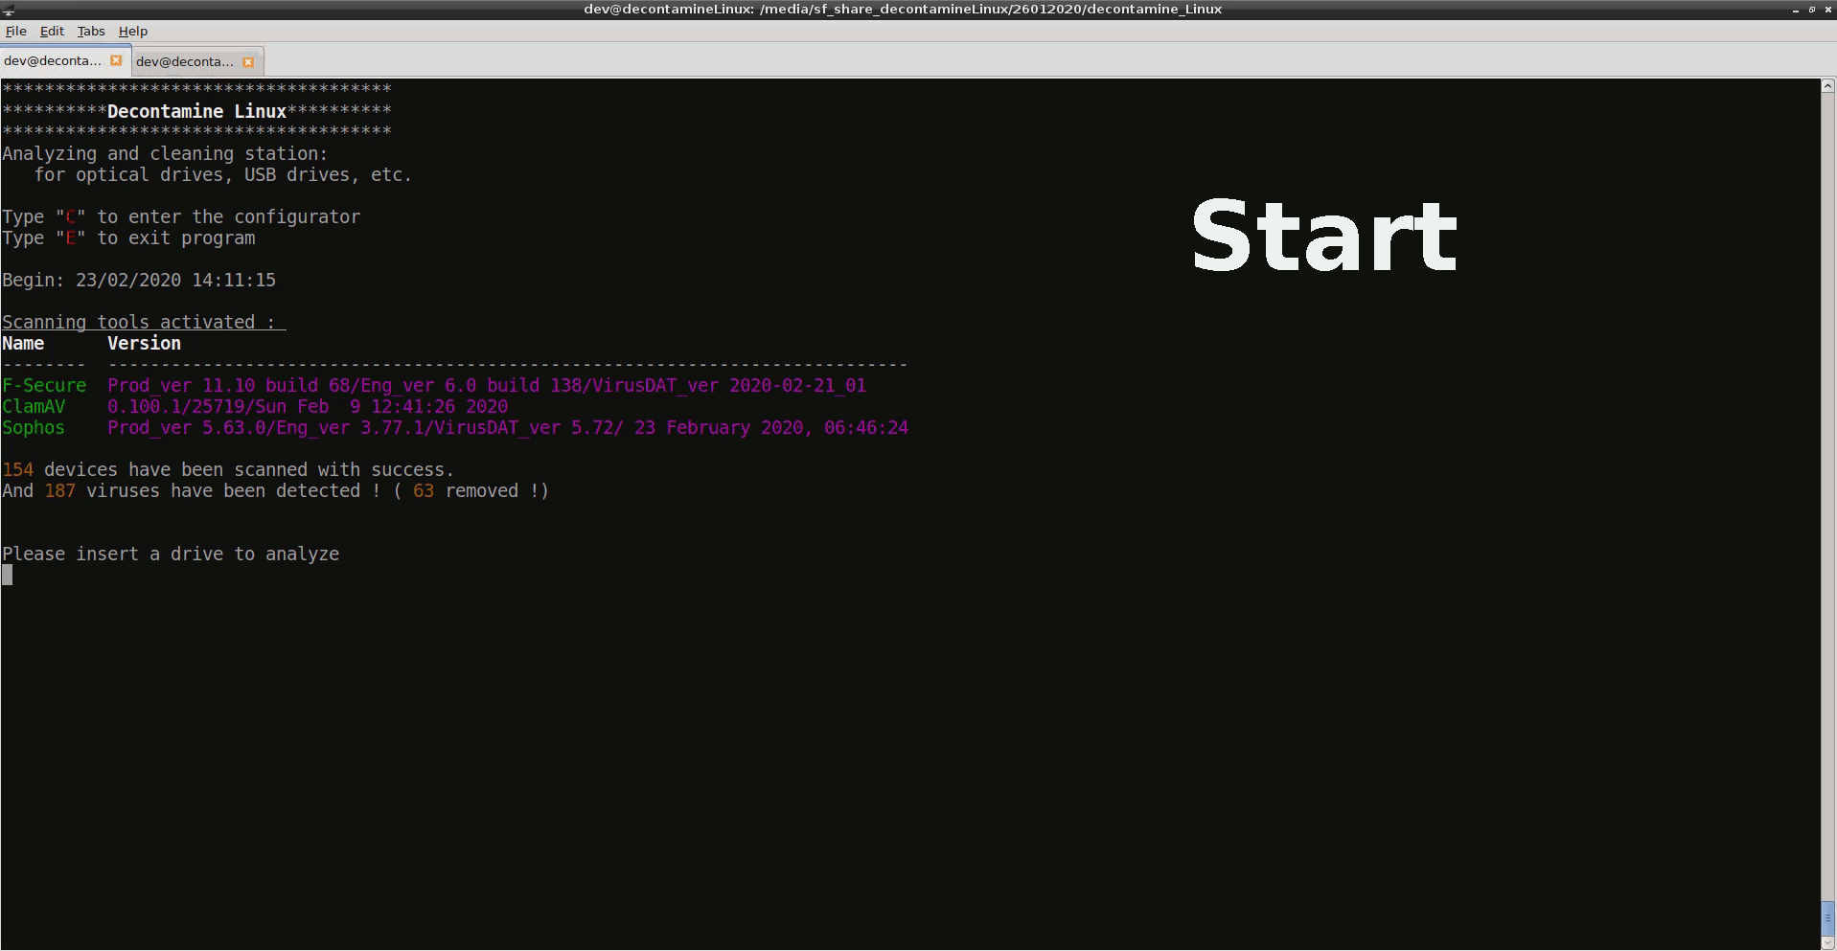
Task: Click the large Start text overlay
Action: click(1323, 236)
